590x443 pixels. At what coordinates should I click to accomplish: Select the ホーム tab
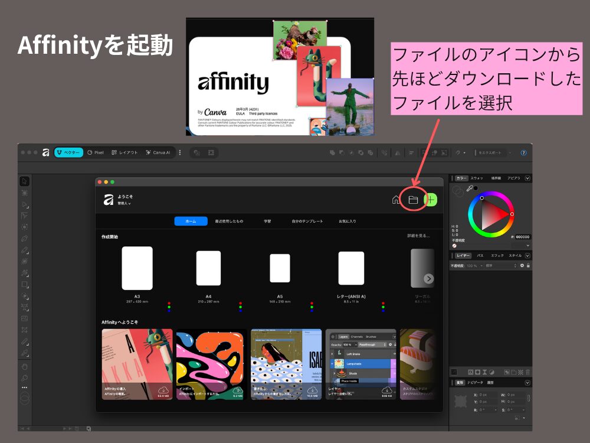[x=191, y=221]
